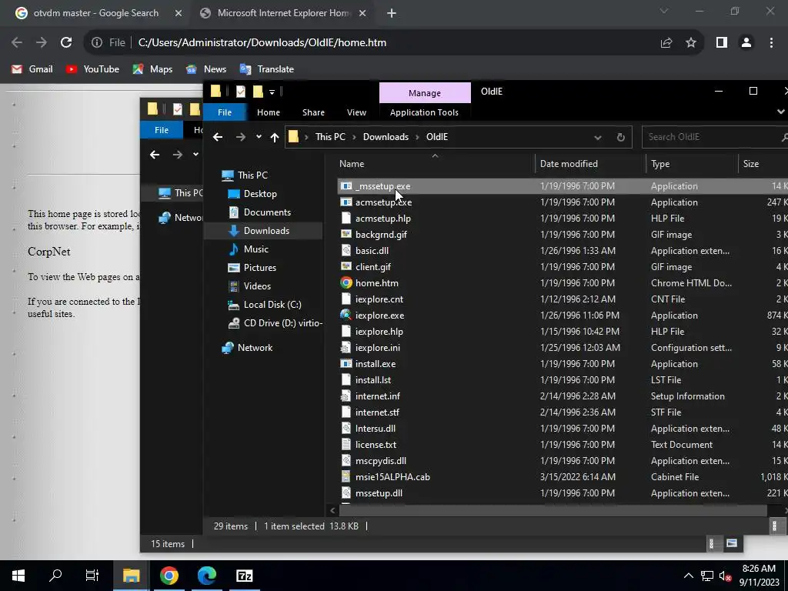Expand the Explorer ribbon chevron
The image size is (788, 591).
pos(780,112)
